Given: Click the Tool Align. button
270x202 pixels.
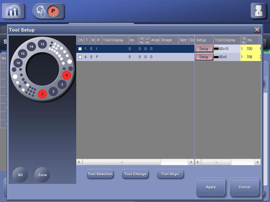Looking at the screenshot, I should [170, 174].
